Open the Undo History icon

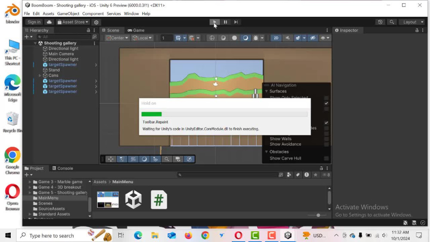[x=380, y=22]
